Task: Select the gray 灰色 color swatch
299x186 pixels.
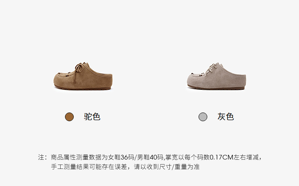Action: (x=203, y=117)
